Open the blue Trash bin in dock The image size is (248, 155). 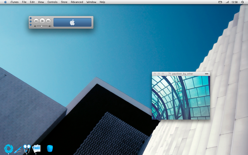click(x=50, y=149)
